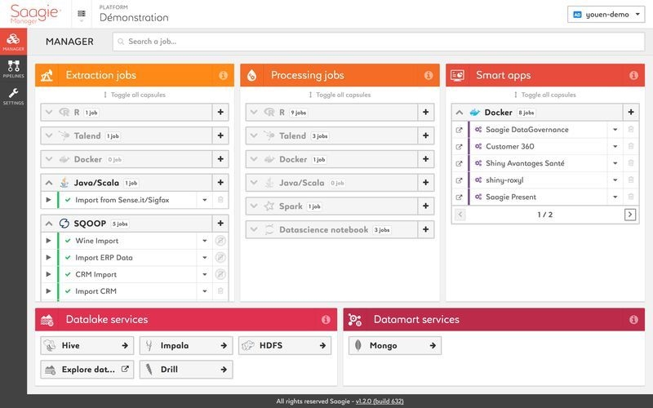Add a job to Extraction Talend capsule
Image resolution: width=653 pixels, height=408 pixels.
coord(220,135)
